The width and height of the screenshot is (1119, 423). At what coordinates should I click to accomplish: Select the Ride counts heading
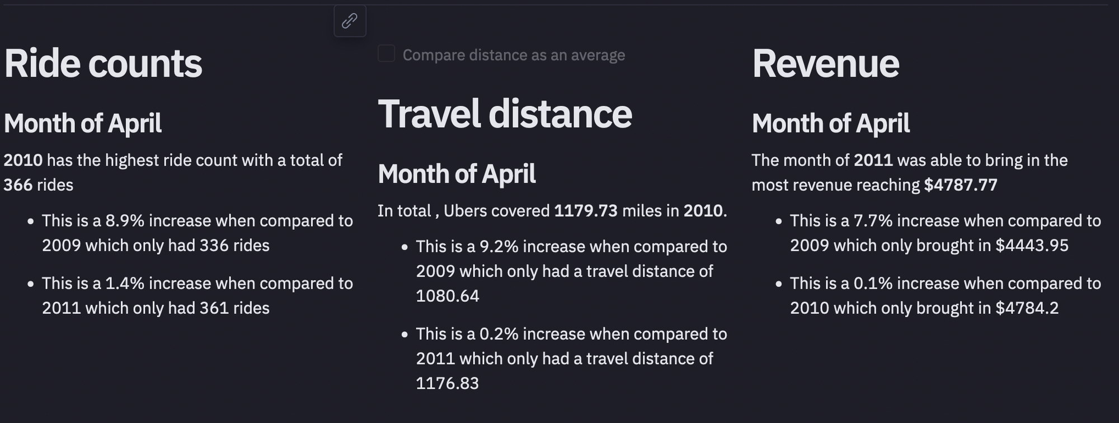coord(103,63)
